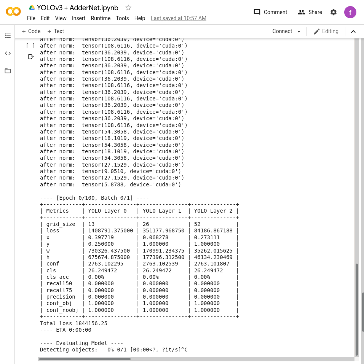
Task: Open the settings gear icon
Action: click(x=334, y=12)
